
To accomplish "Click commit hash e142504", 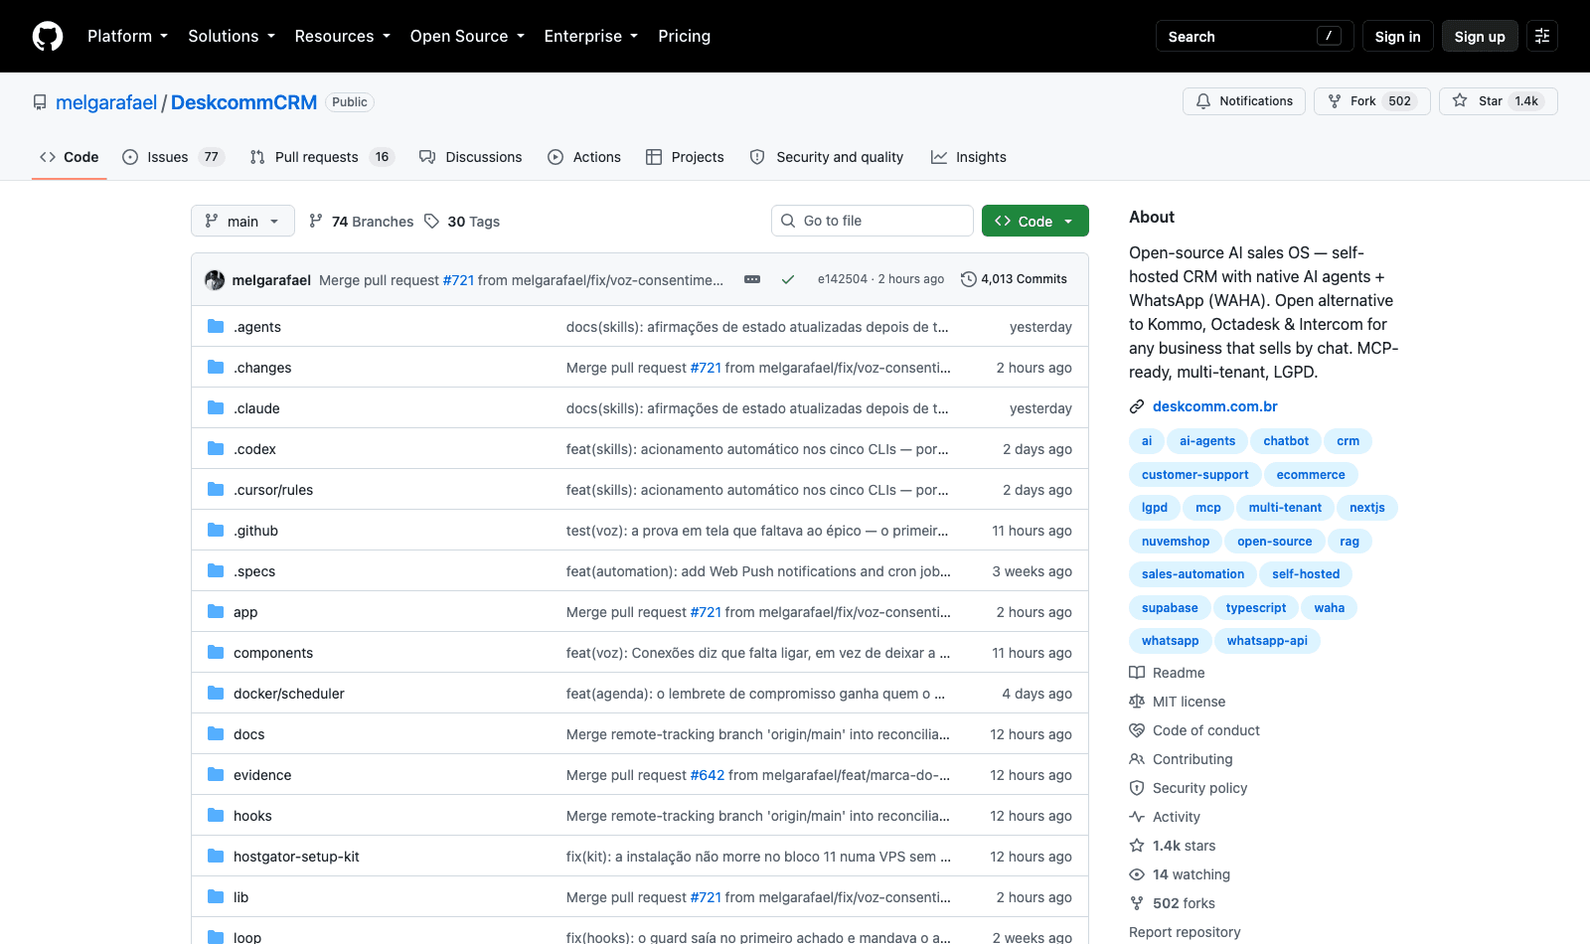I will pos(842,279).
